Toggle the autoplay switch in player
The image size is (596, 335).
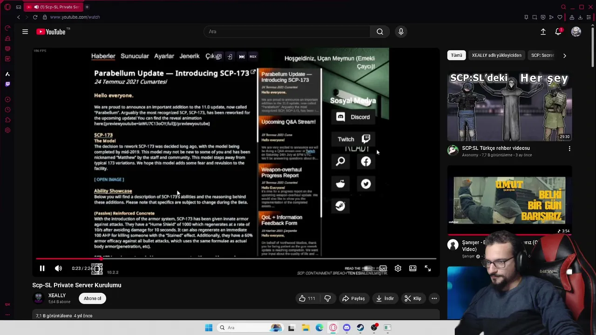click(x=368, y=268)
